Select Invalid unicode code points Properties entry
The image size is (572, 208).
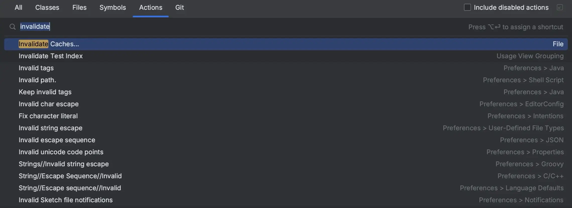(x=61, y=152)
